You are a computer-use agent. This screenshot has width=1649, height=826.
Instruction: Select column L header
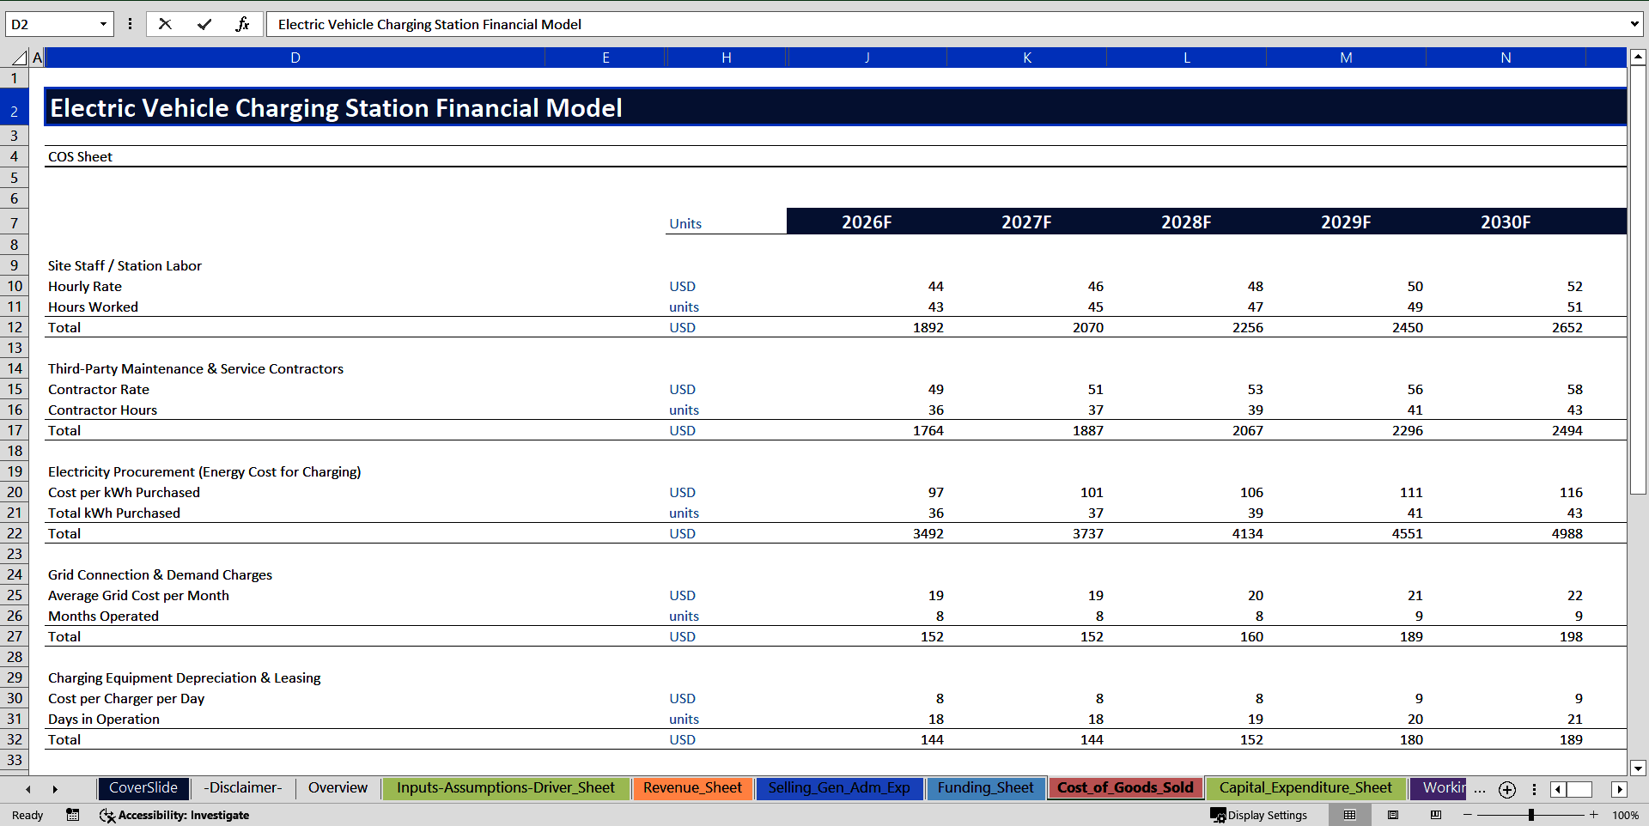1186,58
